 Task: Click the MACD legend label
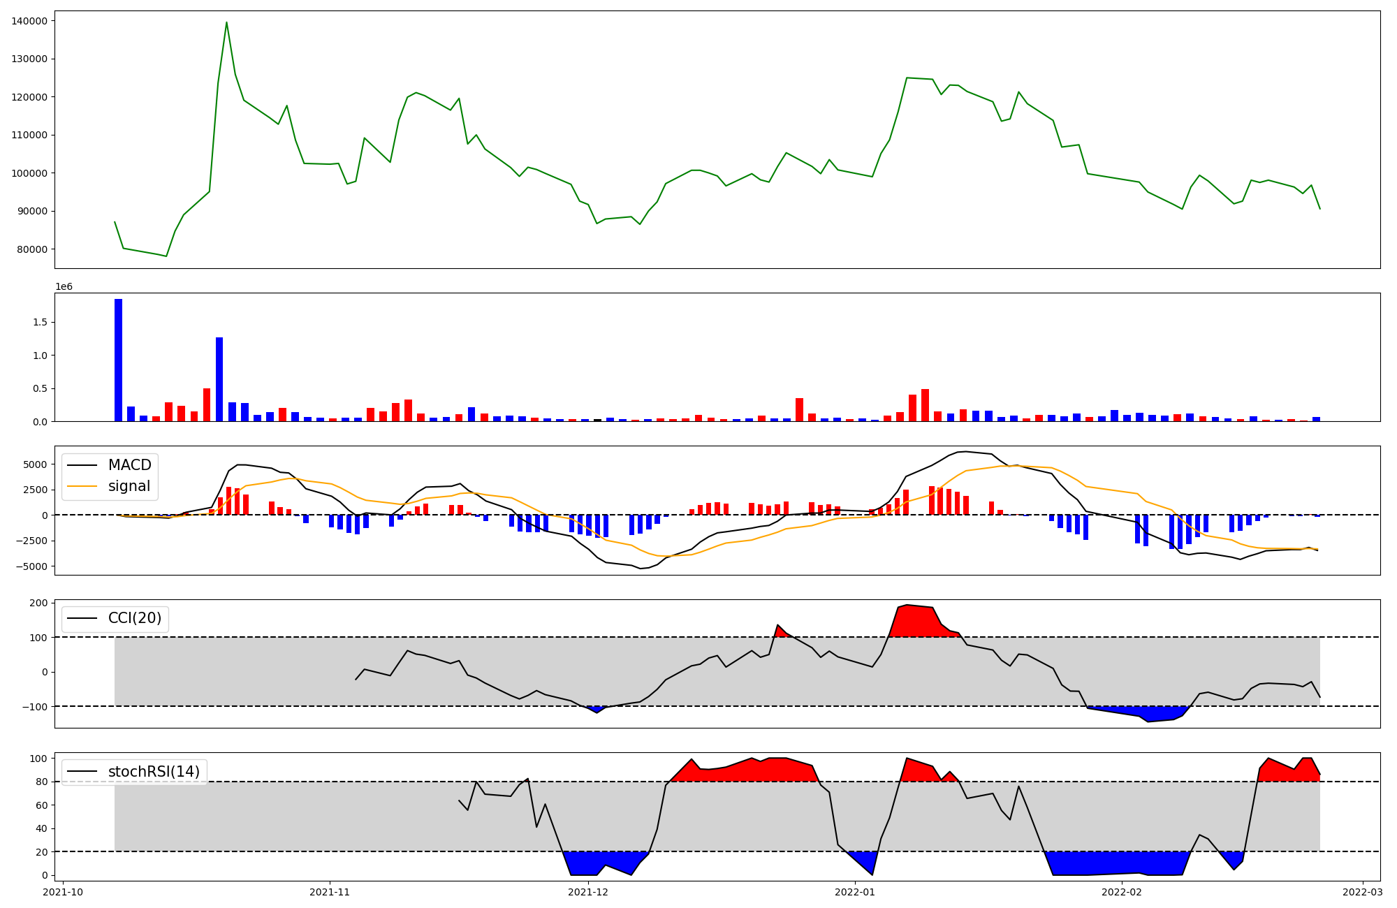(x=129, y=465)
